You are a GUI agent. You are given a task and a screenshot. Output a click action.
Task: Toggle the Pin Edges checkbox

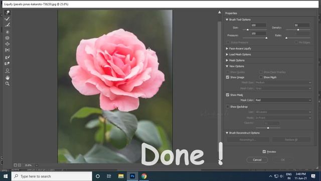[296, 42]
